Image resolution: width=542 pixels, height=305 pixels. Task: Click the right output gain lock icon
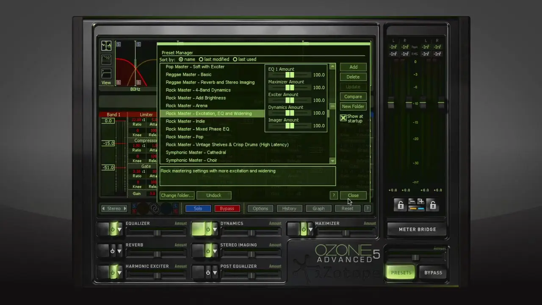tap(432, 205)
